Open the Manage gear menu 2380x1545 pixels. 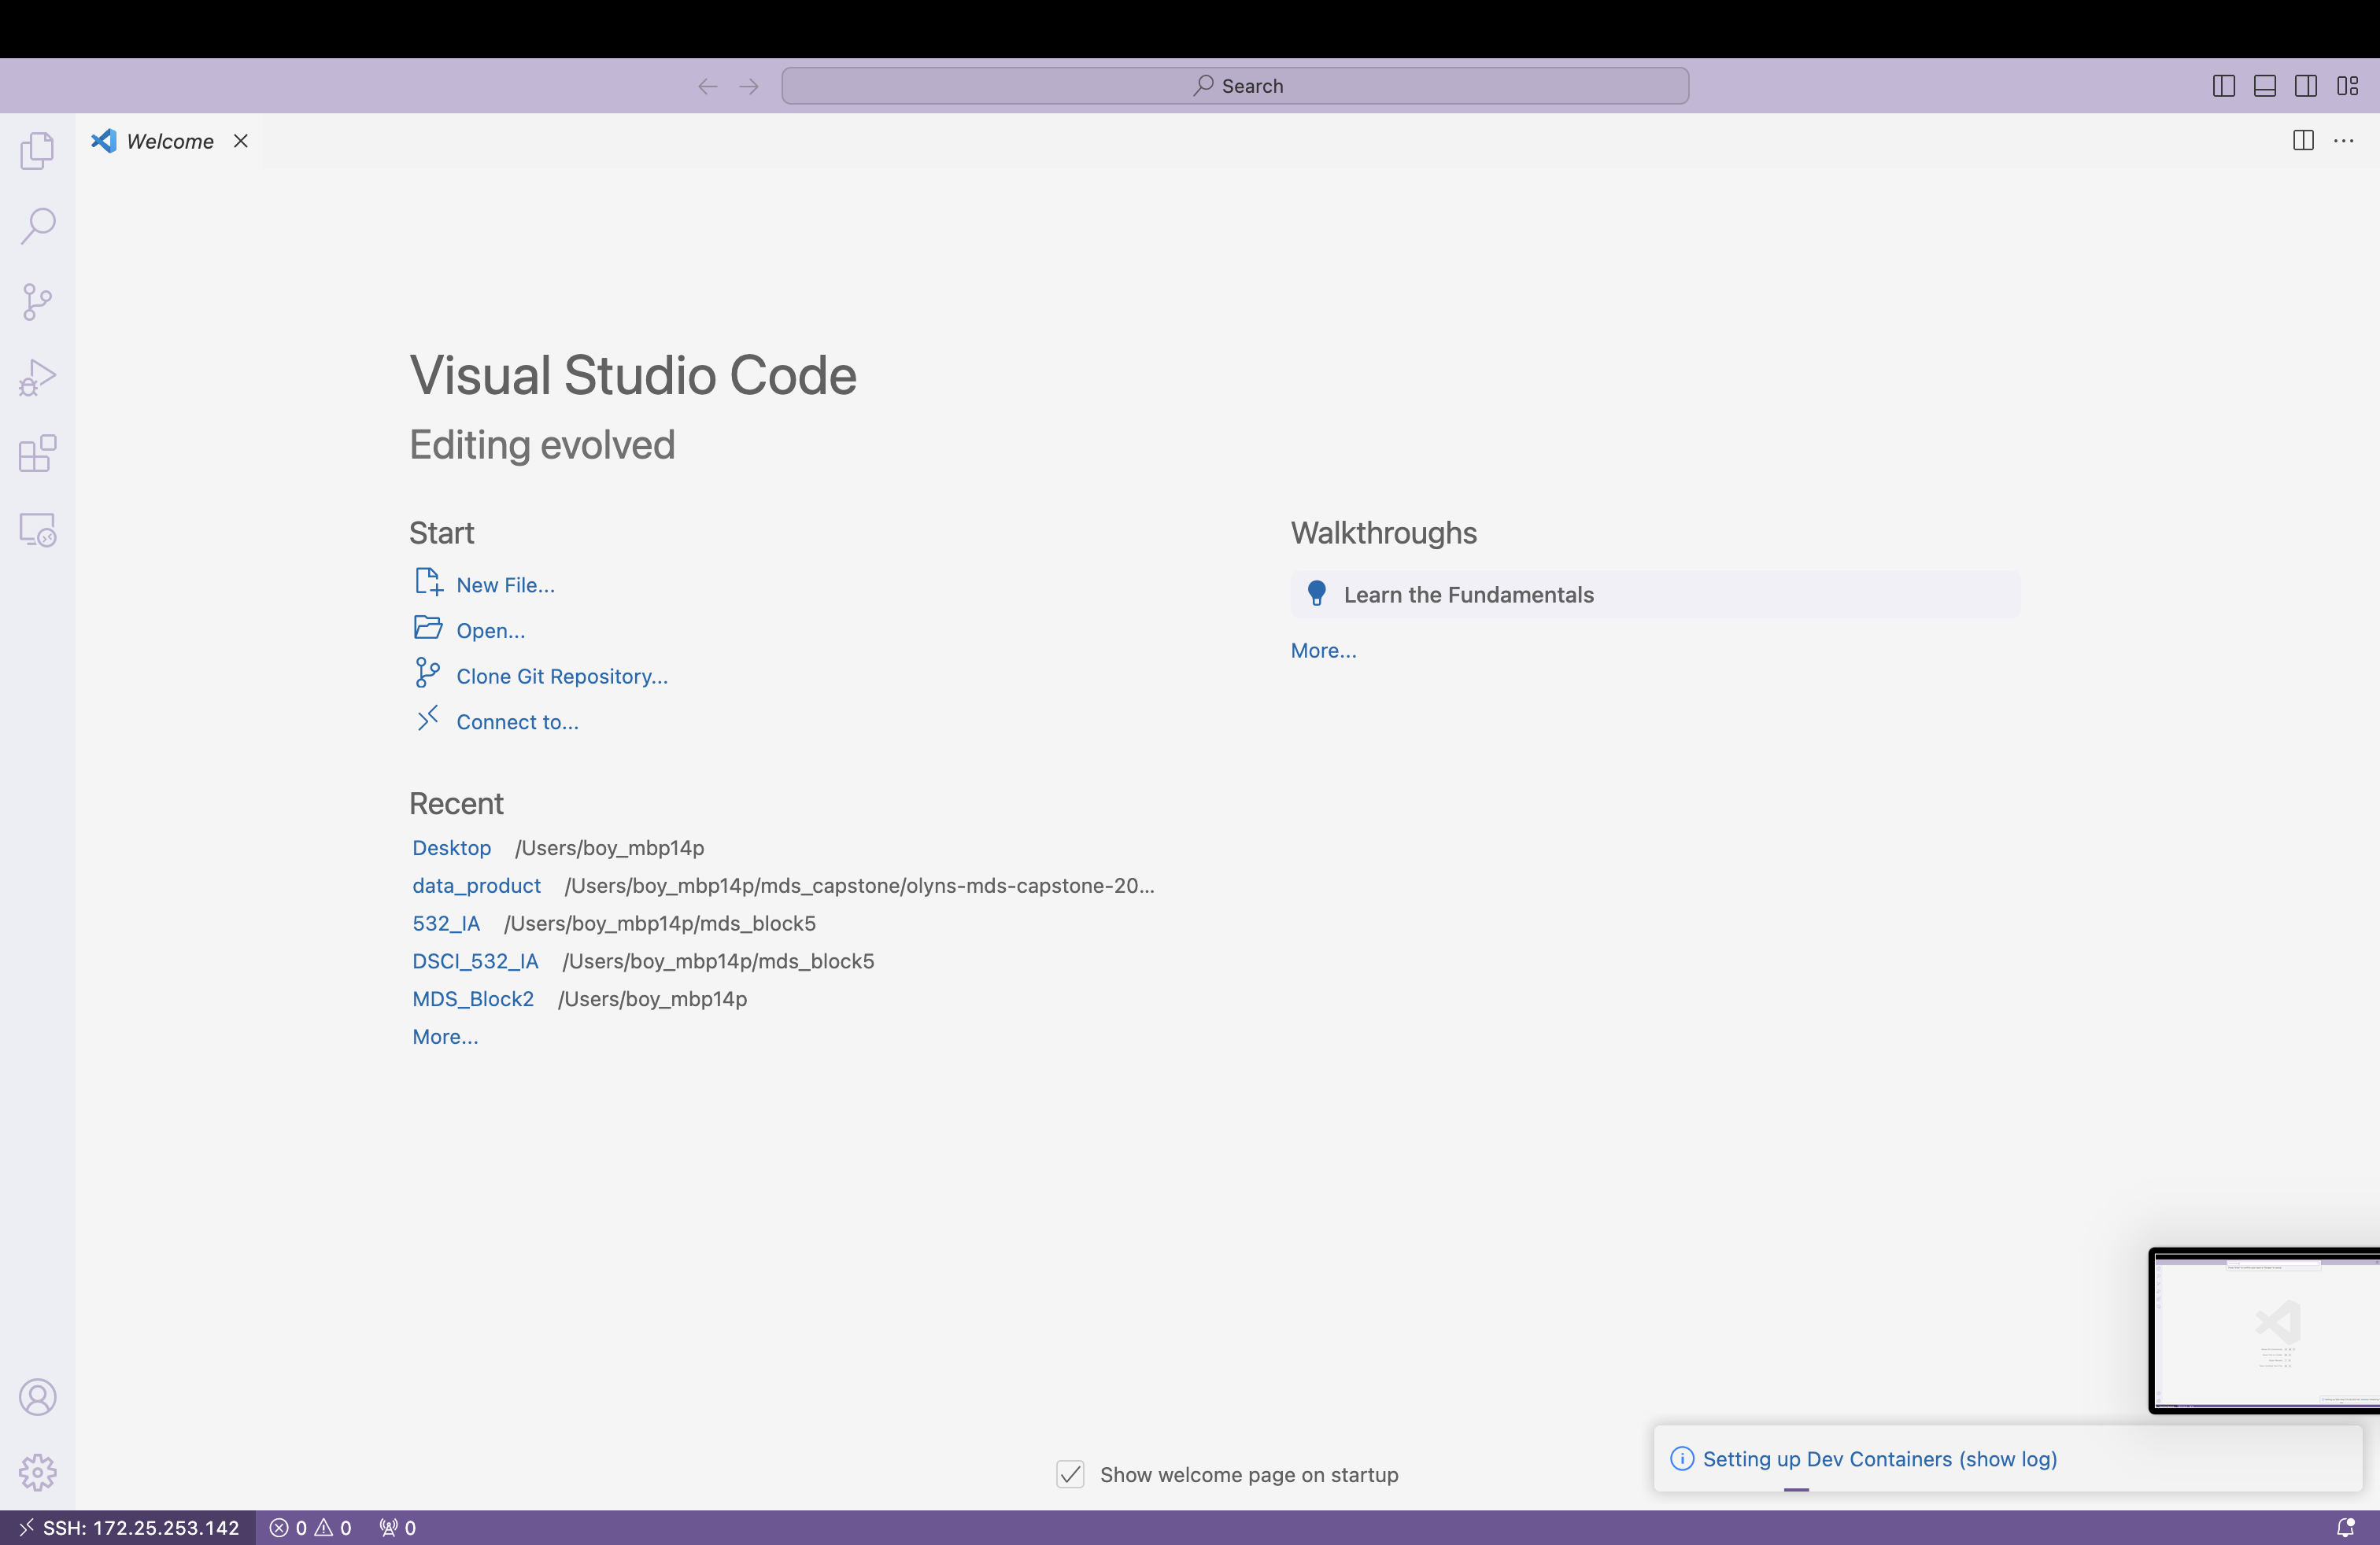[x=37, y=1472]
